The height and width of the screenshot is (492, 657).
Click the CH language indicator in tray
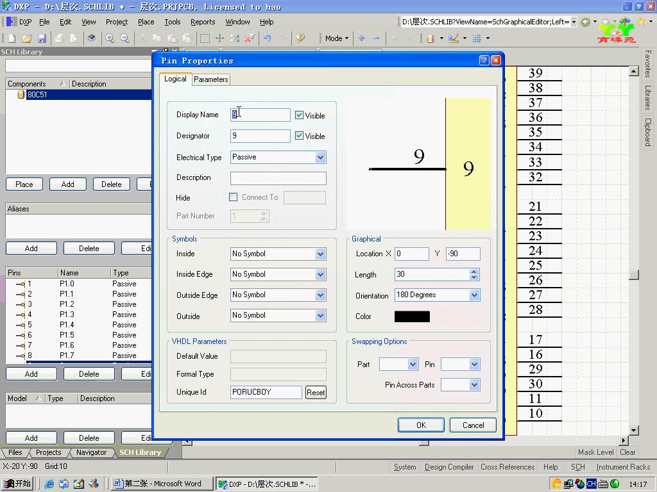591,484
